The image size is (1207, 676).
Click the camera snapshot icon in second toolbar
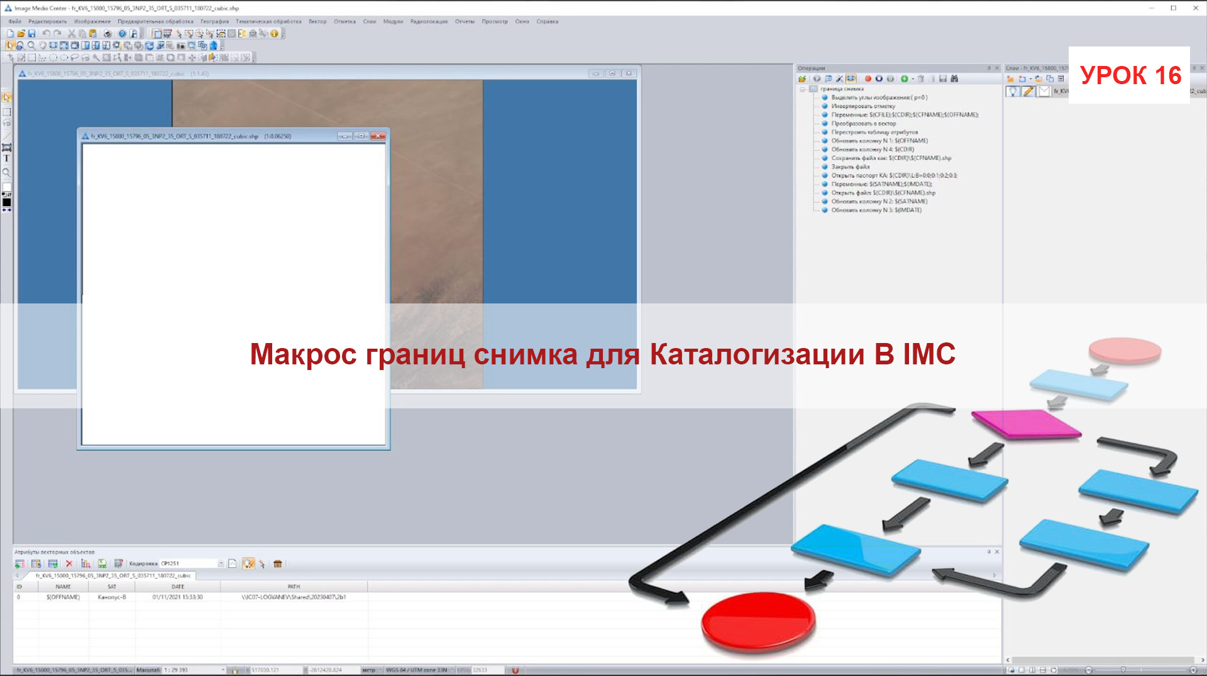coord(181,45)
